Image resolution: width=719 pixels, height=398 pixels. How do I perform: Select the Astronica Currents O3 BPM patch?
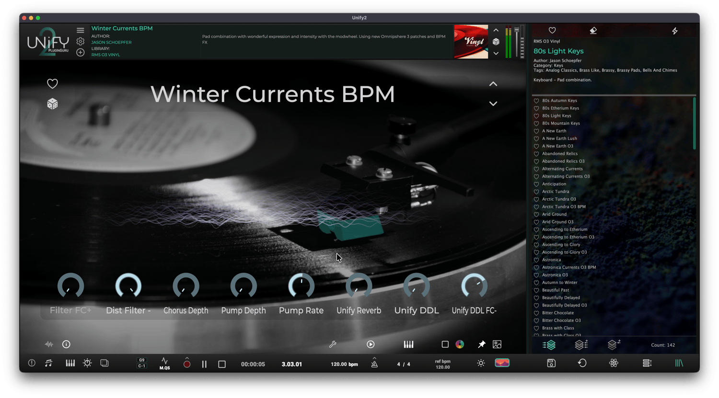[569, 267]
